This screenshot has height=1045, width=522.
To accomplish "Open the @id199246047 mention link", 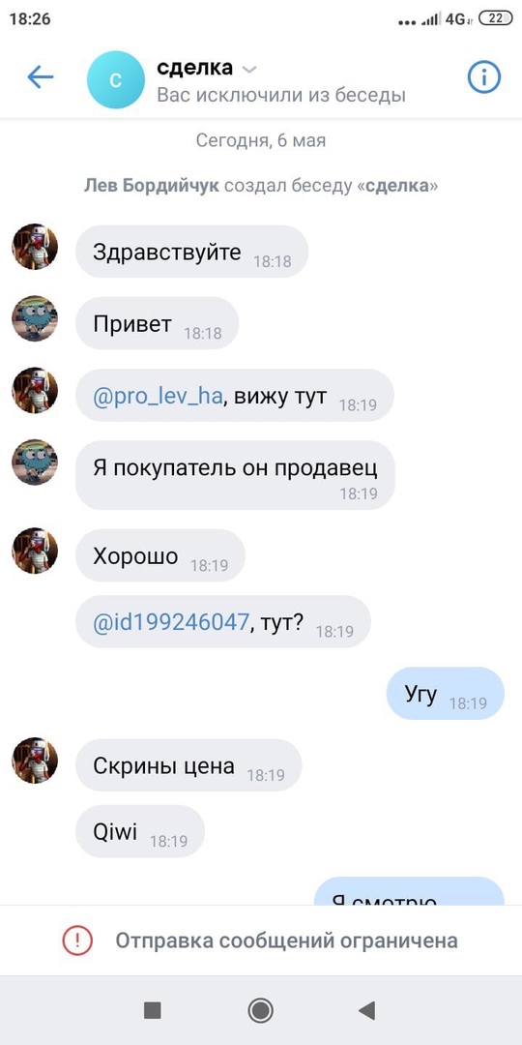I will point(171,623).
